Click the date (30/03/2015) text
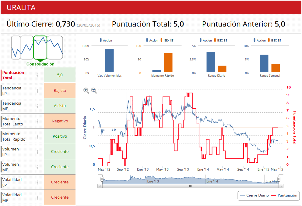 (88, 25)
